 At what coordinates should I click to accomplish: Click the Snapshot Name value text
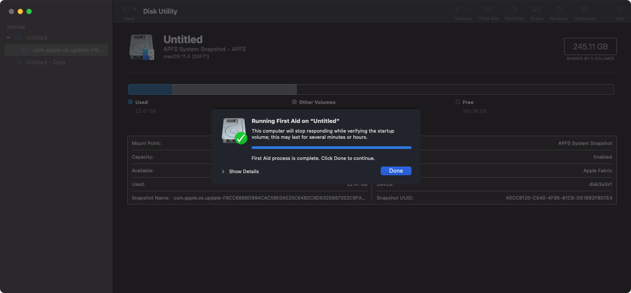point(270,198)
